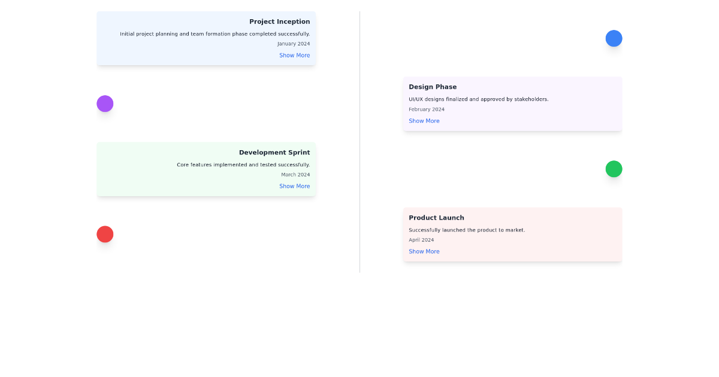Click the January 2024 date label
The height and width of the screenshot is (377, 719).
pyautogui.click(x=294, y=43)
